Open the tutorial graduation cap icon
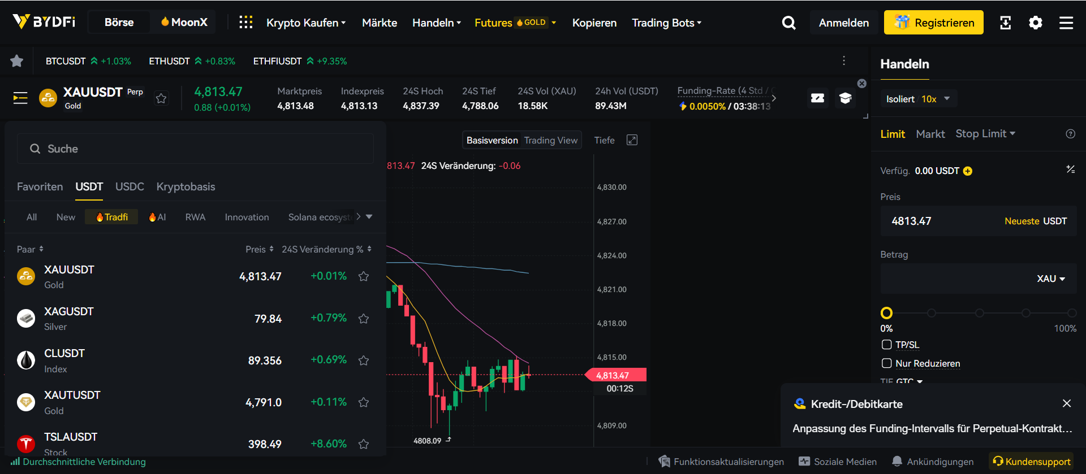Viewport: 1086px width, 474px height. 845,98
